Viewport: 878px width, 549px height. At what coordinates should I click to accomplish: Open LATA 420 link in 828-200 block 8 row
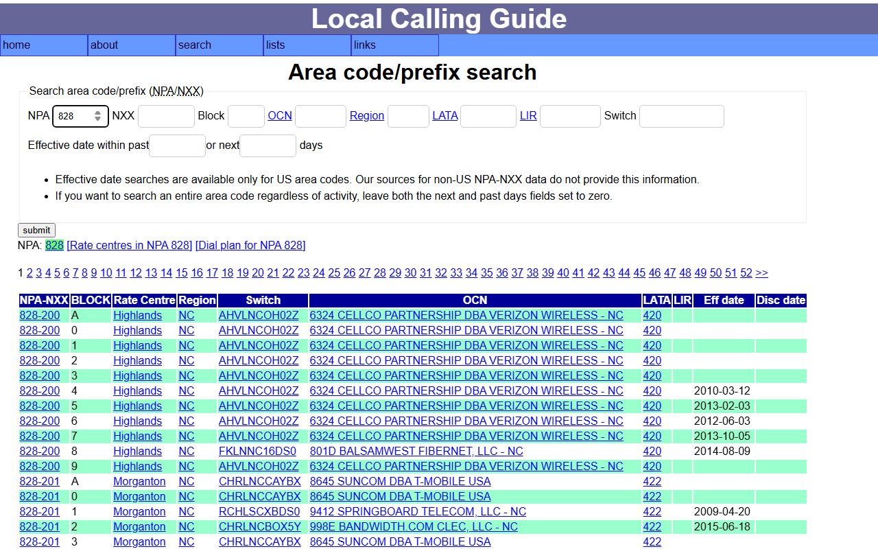tap(652, 452)
